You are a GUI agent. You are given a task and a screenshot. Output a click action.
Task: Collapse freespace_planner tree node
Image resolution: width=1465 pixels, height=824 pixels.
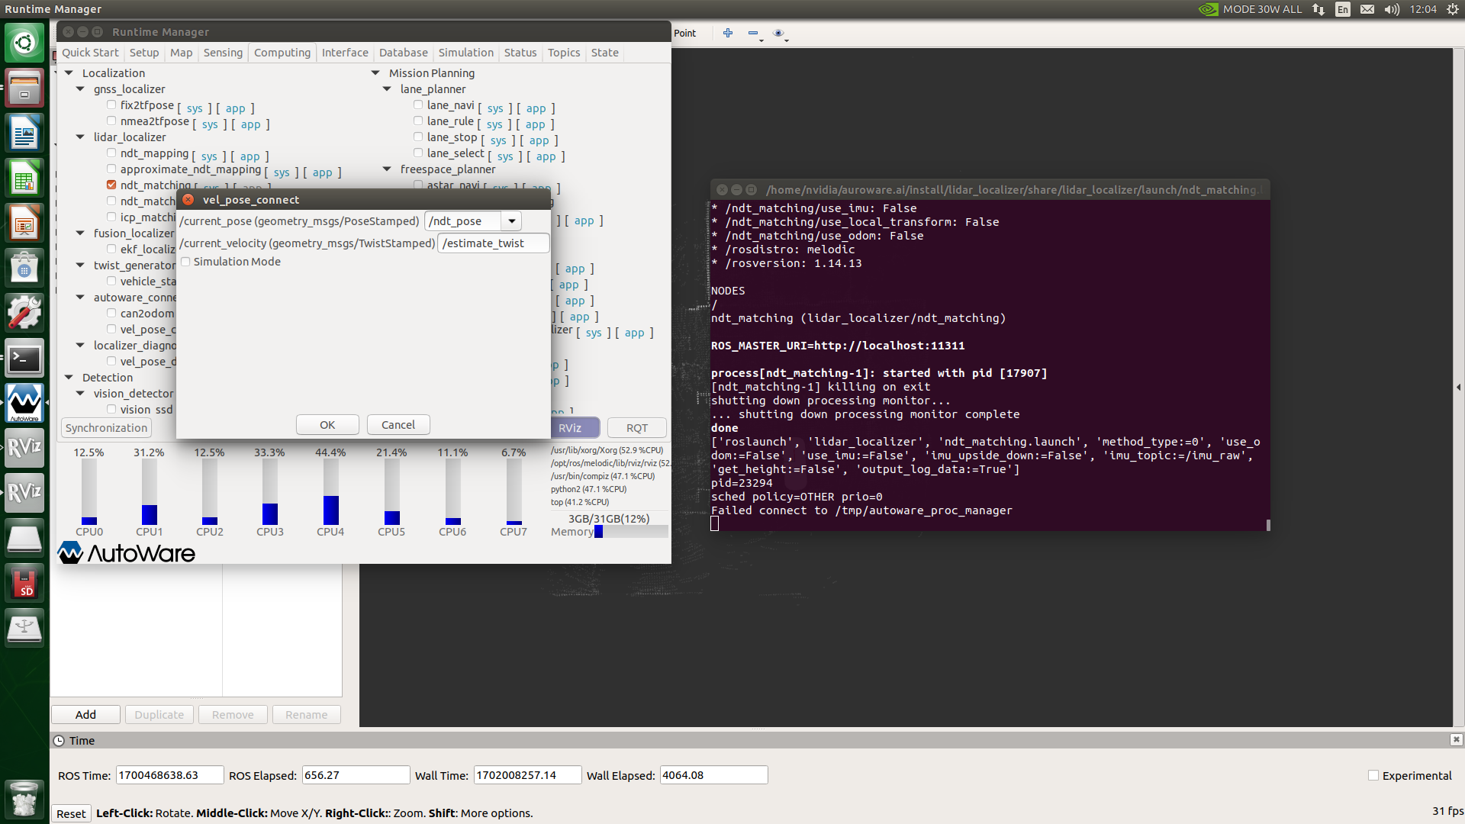387,169
